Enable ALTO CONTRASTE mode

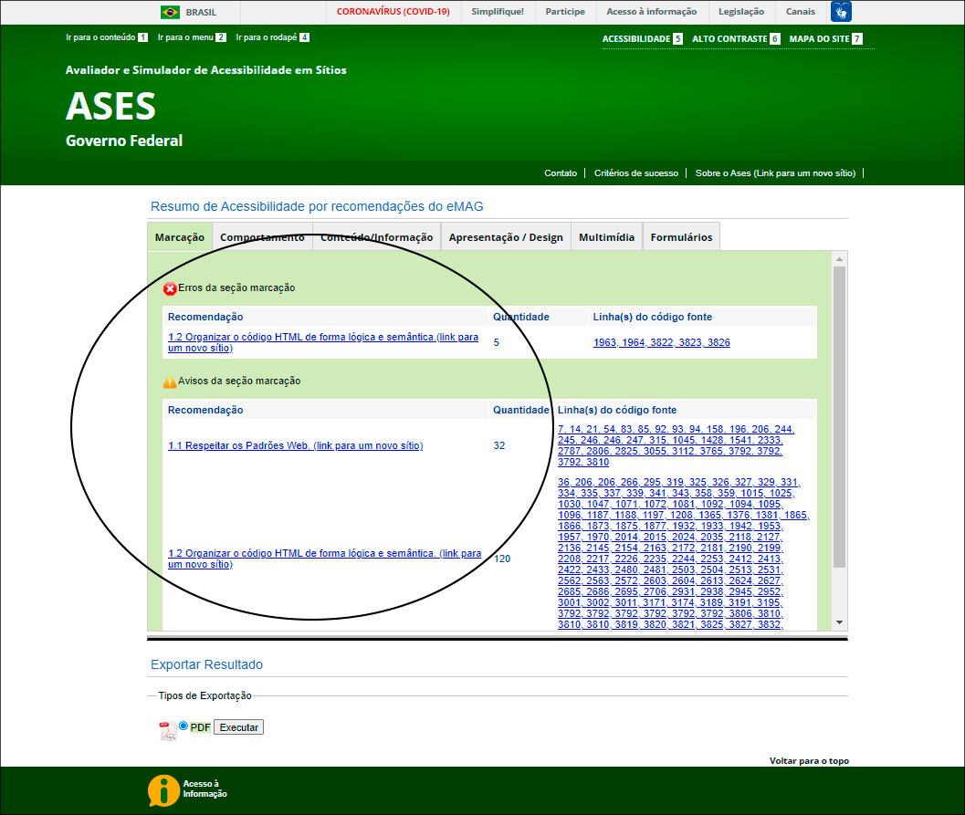pyautogui.click(x=729, y=39)
